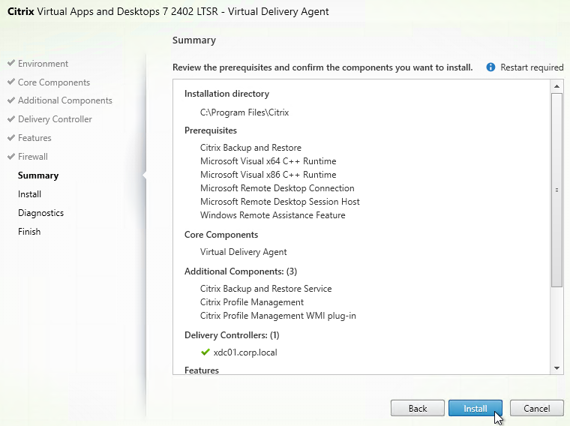Click the checkmark icon next to Core Components
Screen dimensions: 570x426
(x=11, y=82)
